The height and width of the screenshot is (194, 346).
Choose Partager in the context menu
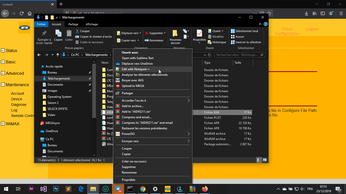point(153,93)
